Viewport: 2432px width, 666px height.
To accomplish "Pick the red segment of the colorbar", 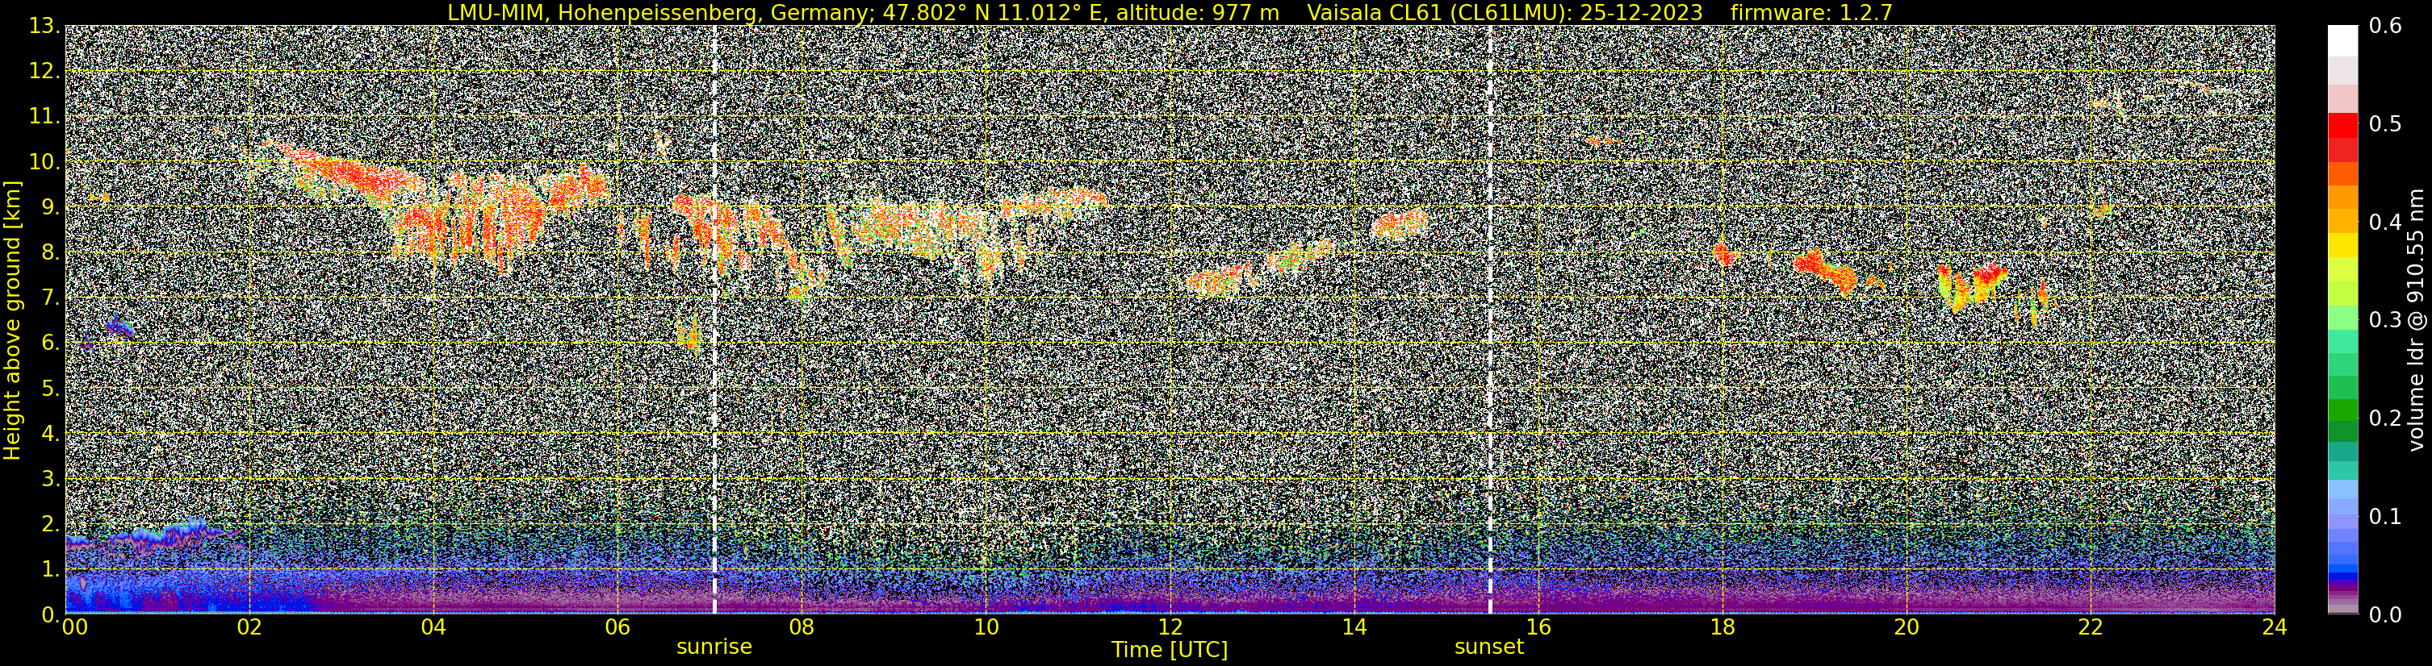I will coord(2342,126).
